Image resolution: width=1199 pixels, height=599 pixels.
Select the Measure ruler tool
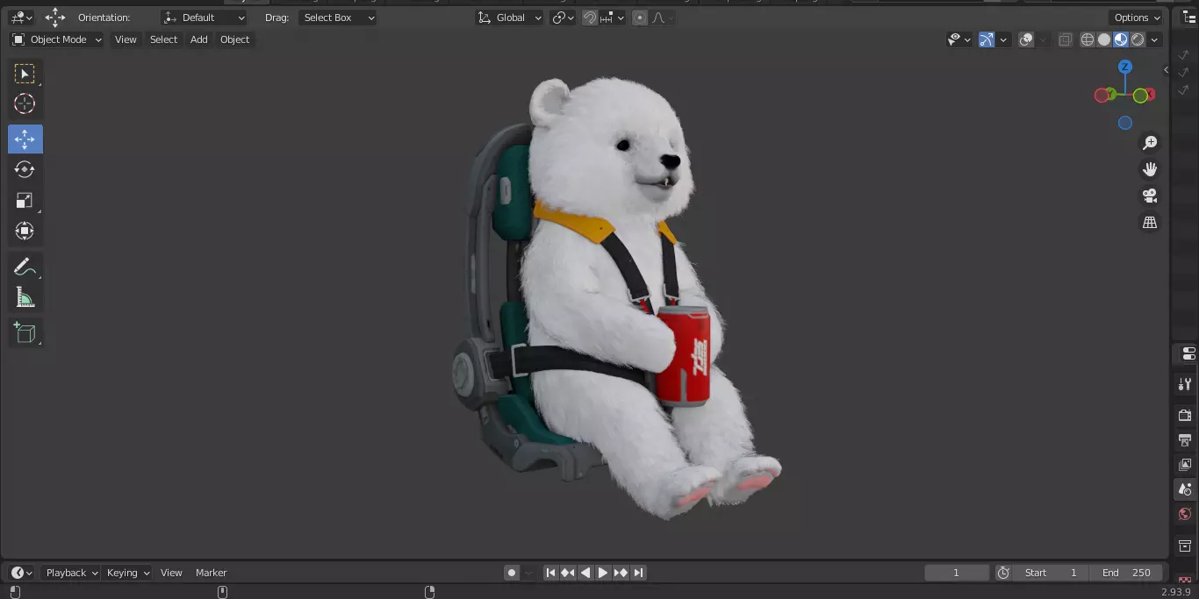(25, 297)
